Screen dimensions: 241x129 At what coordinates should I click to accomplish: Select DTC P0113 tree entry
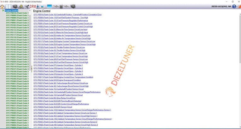17,32
